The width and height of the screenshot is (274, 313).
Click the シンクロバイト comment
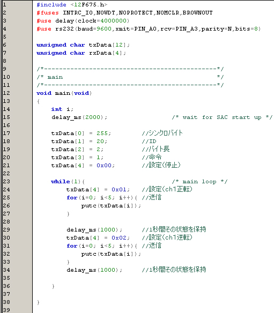tap(162, 133)
